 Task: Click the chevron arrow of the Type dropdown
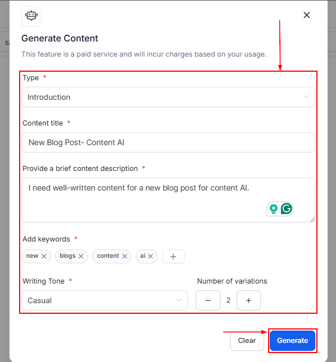306,97
